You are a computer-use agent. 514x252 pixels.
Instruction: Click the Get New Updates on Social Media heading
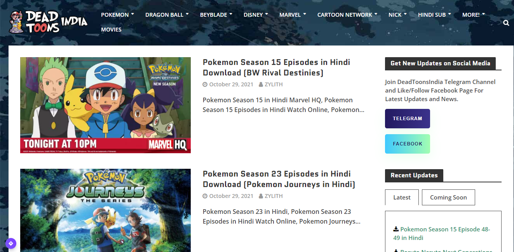coord(440,63)
